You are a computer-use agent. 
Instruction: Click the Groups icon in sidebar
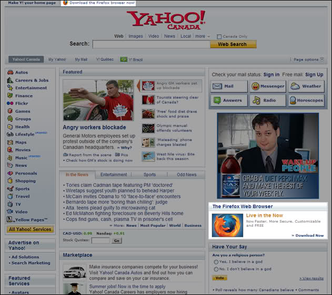coord(10,119)
